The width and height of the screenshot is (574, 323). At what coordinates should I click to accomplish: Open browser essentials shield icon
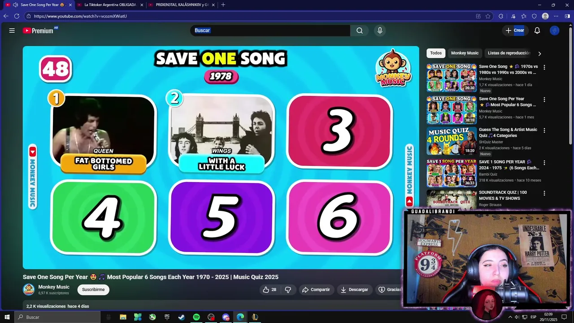pyautogui.click(x=534, y=16)
